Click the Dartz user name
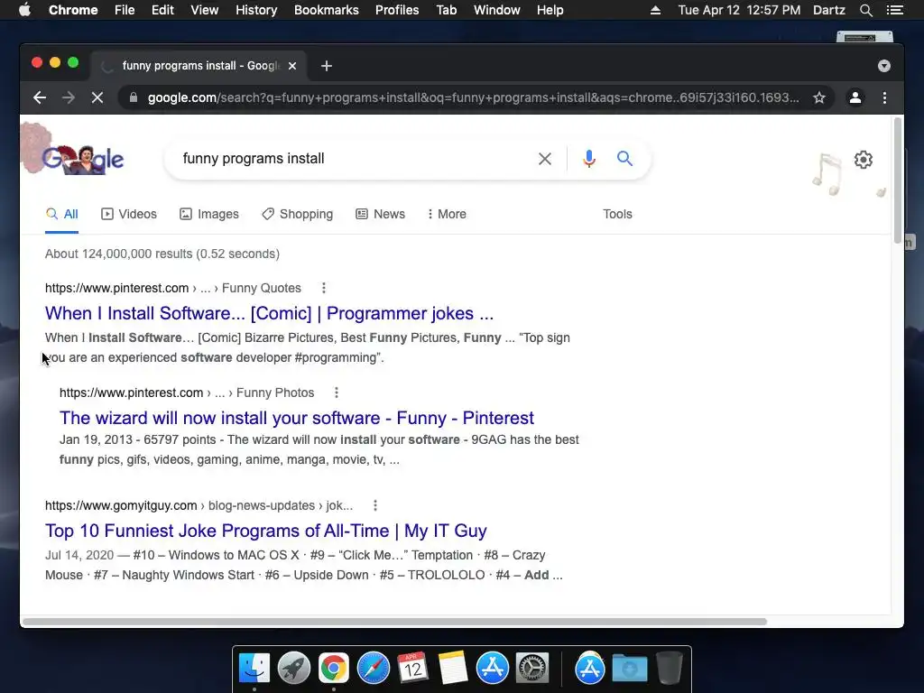 828,10
